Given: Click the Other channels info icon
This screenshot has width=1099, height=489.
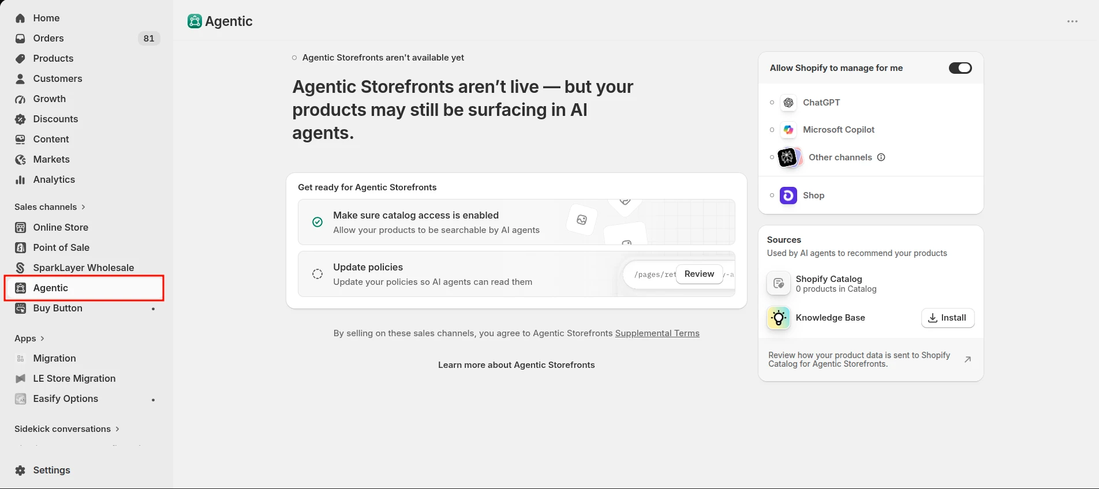Looking at the screenshot, I should 881,157.
